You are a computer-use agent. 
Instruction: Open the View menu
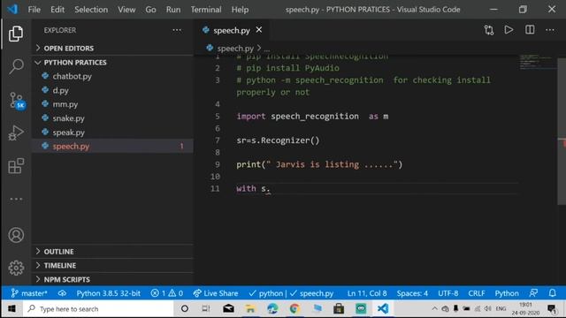point(126,10)
